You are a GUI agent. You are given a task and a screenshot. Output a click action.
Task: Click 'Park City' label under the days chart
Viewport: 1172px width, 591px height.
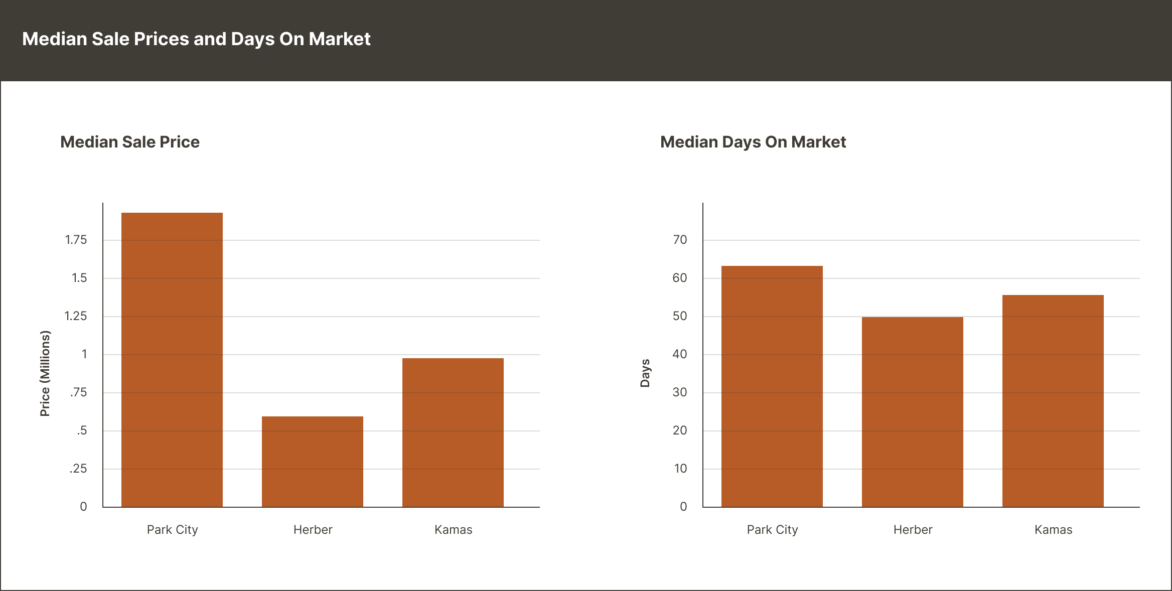[x=772, y=530]
